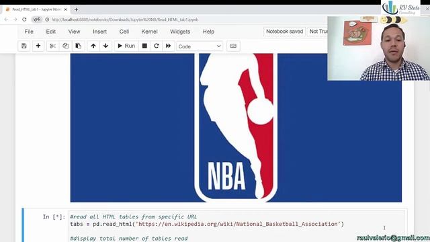The height and width of the screenshot is (242, 430).
Task: Click the NBA logo image output
Action: pos(236,128)
